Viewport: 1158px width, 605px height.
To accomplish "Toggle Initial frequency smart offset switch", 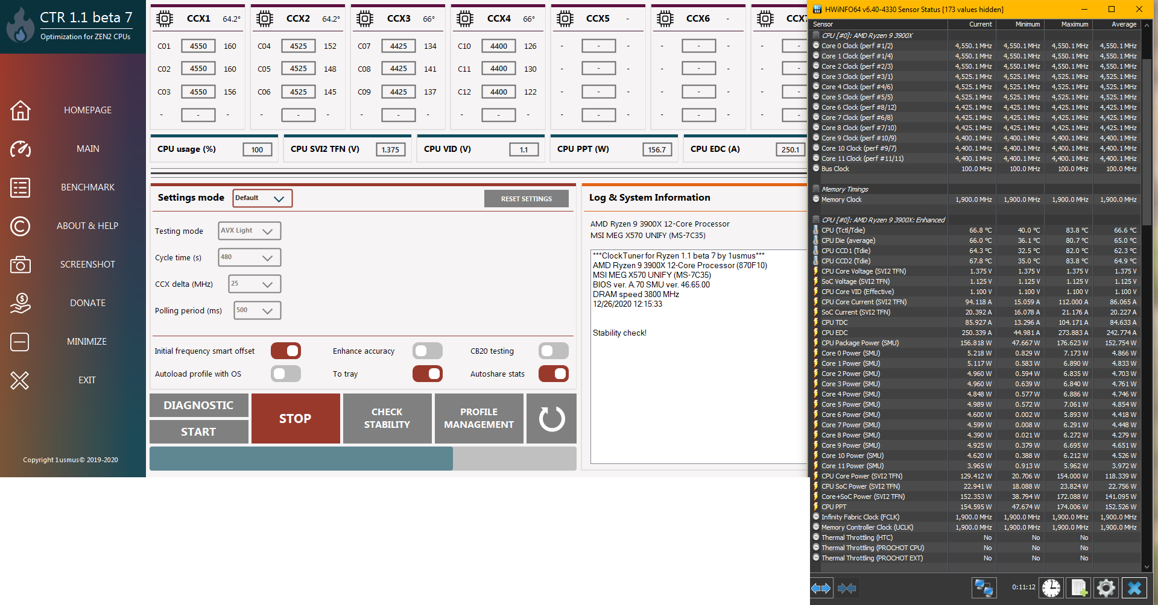I will (286, 351).
